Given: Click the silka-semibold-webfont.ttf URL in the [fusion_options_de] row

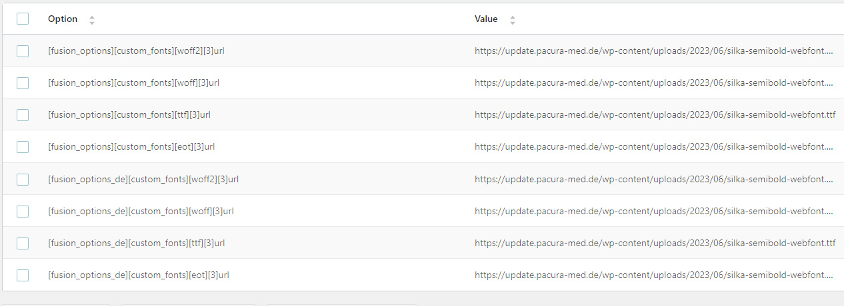Looking at the screenshot, I should click(x=655, y=243).
